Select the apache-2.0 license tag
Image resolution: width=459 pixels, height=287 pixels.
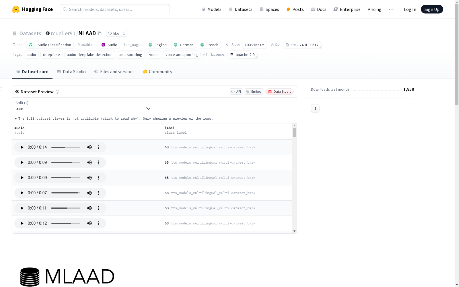pos(242,55)
